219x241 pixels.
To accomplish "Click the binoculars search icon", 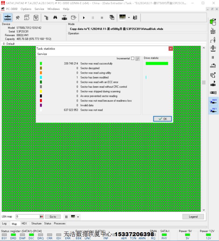I will click(x=55, y=17).
